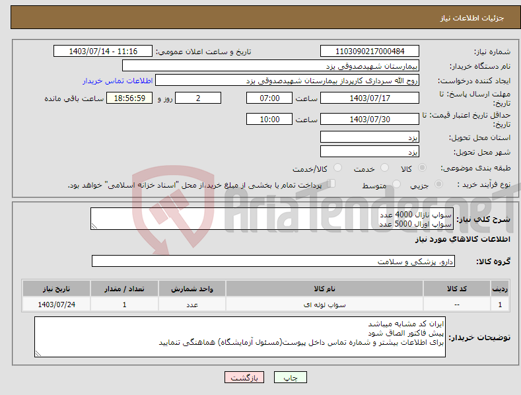Open the اطلاعات تماس خریدار link
This screenshot has height=395, width=521.
click(x=118, y=81)
